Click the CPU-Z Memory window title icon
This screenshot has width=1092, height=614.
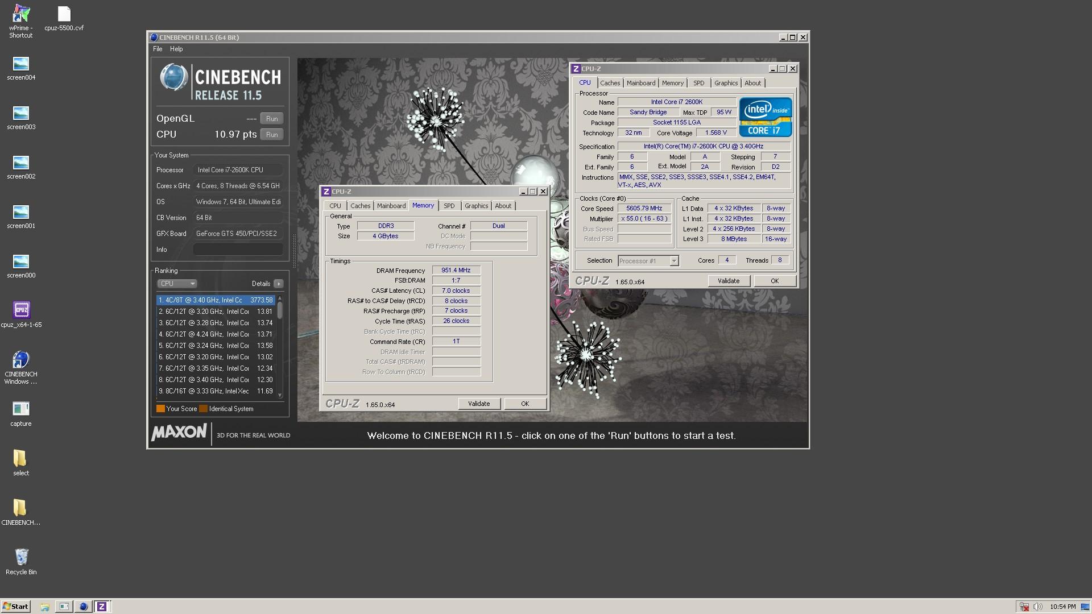click(326, 192)
